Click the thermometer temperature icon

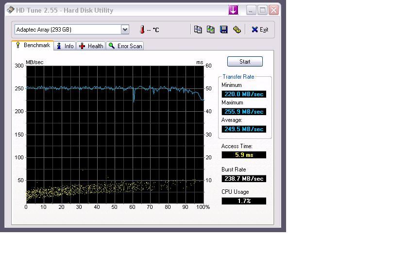(x=142, y=30)
